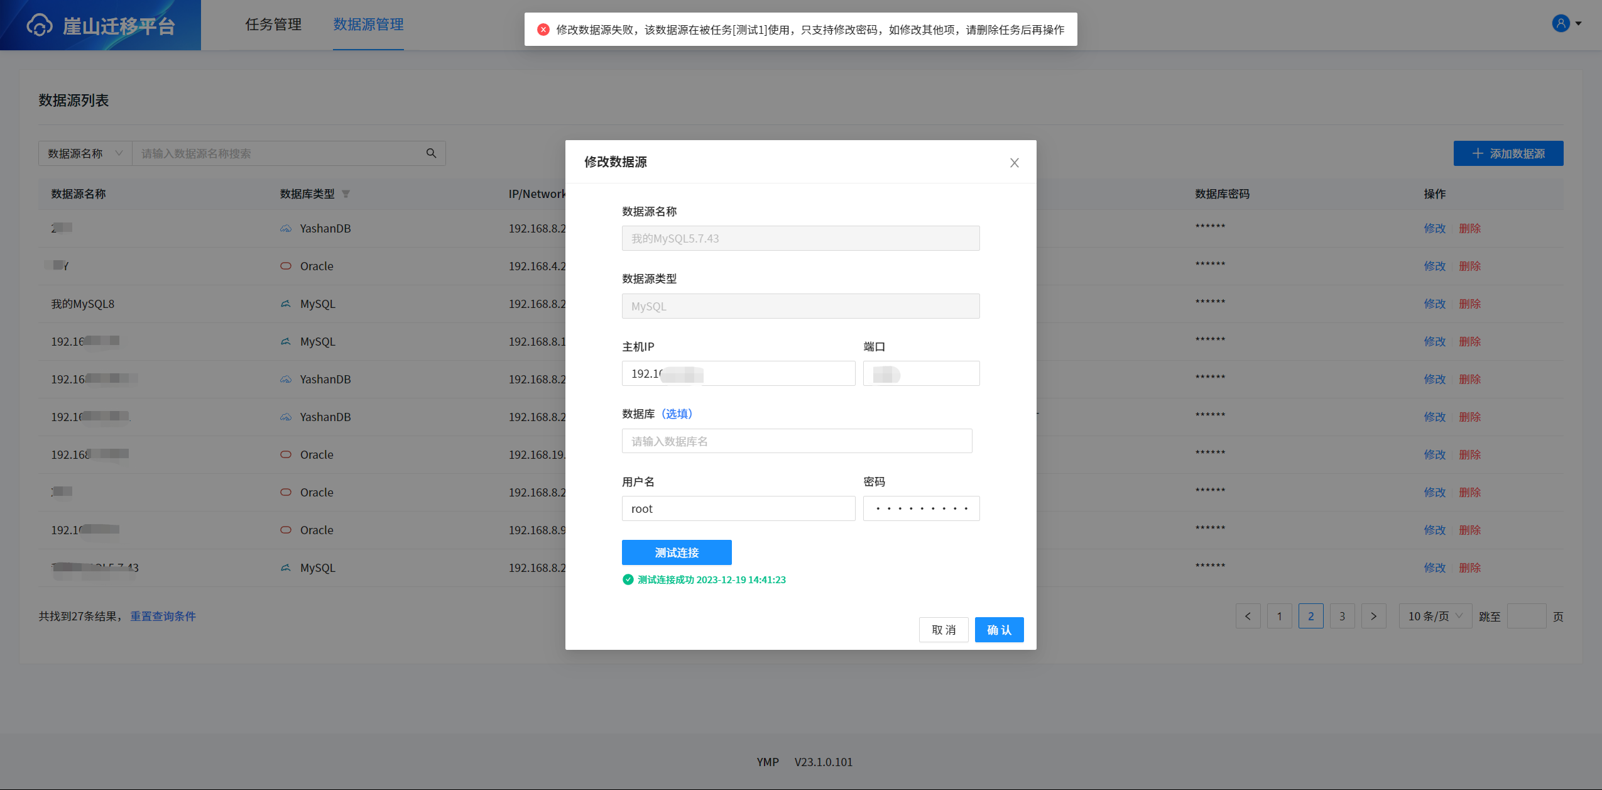Click the MySQL icon next to 我的MySQL8

285,304
